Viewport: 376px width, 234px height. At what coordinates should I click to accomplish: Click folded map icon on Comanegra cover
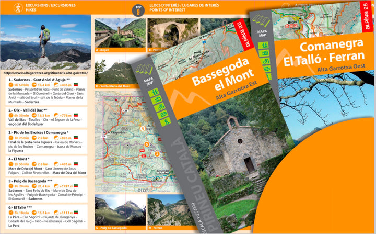coord(261,21)
